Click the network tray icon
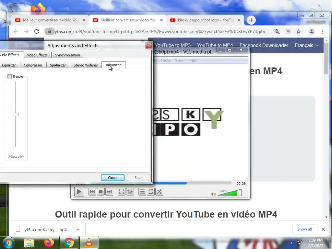The height and width of the screenshot is (249, 332). point(299,243)
